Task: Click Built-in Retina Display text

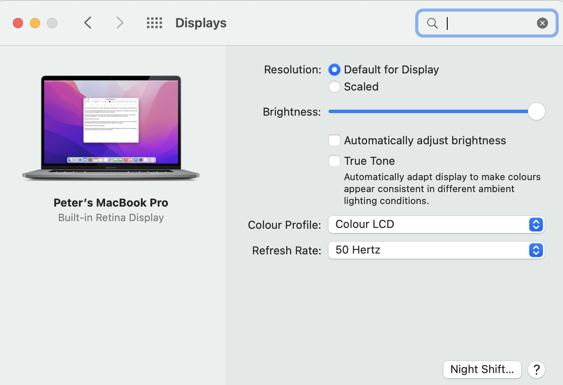Action: (x=111, y=218)
